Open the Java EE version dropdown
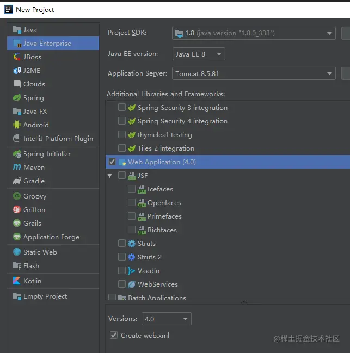This screenshot has height=353, width=350. pos(199,54)
